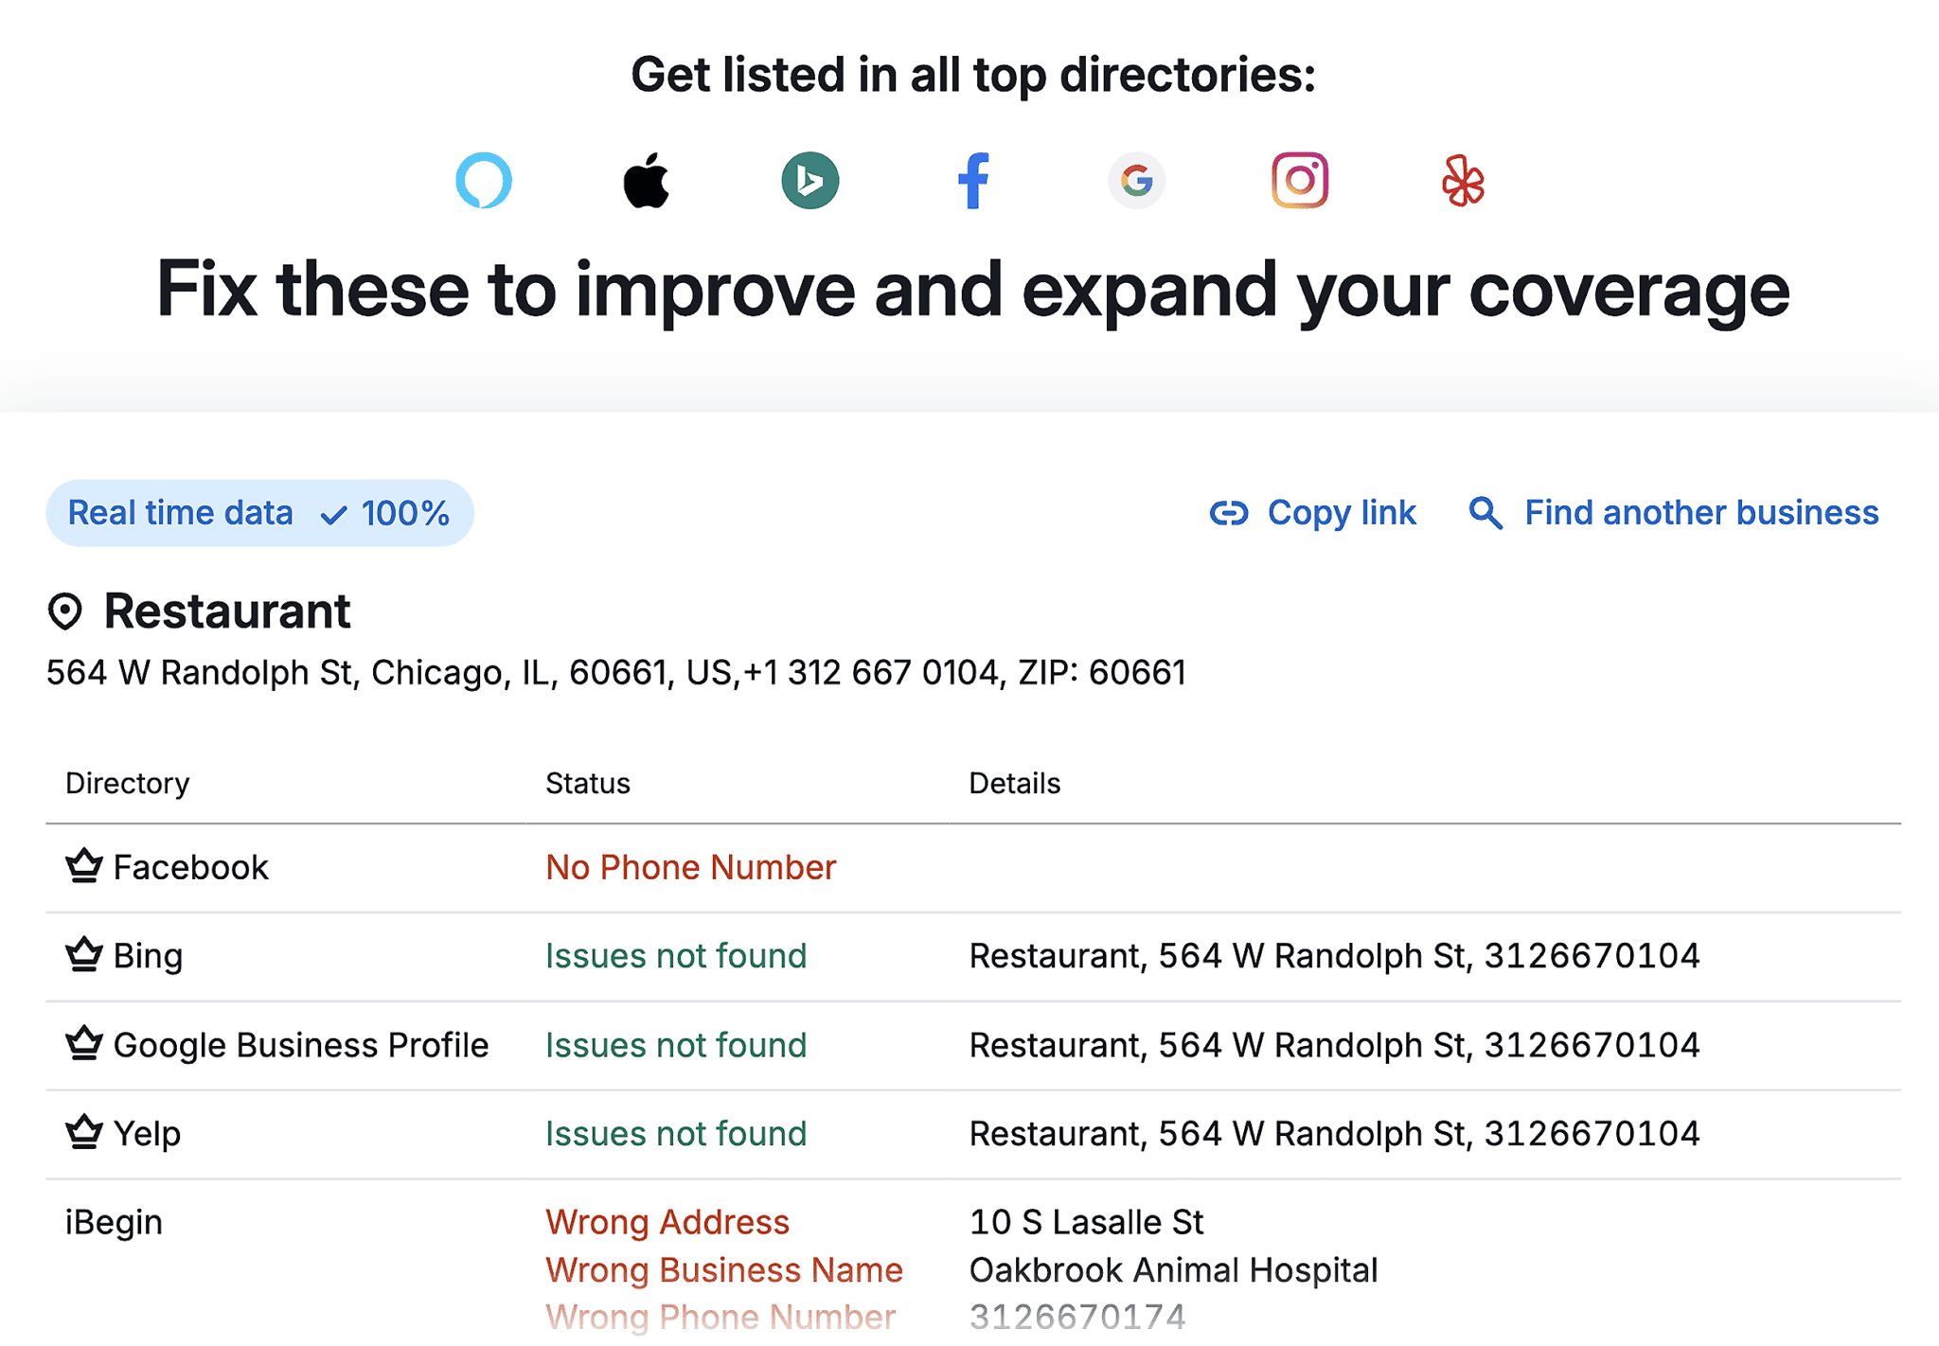
Task: Click the Directory column header
Action: click(x=126, y=782)
